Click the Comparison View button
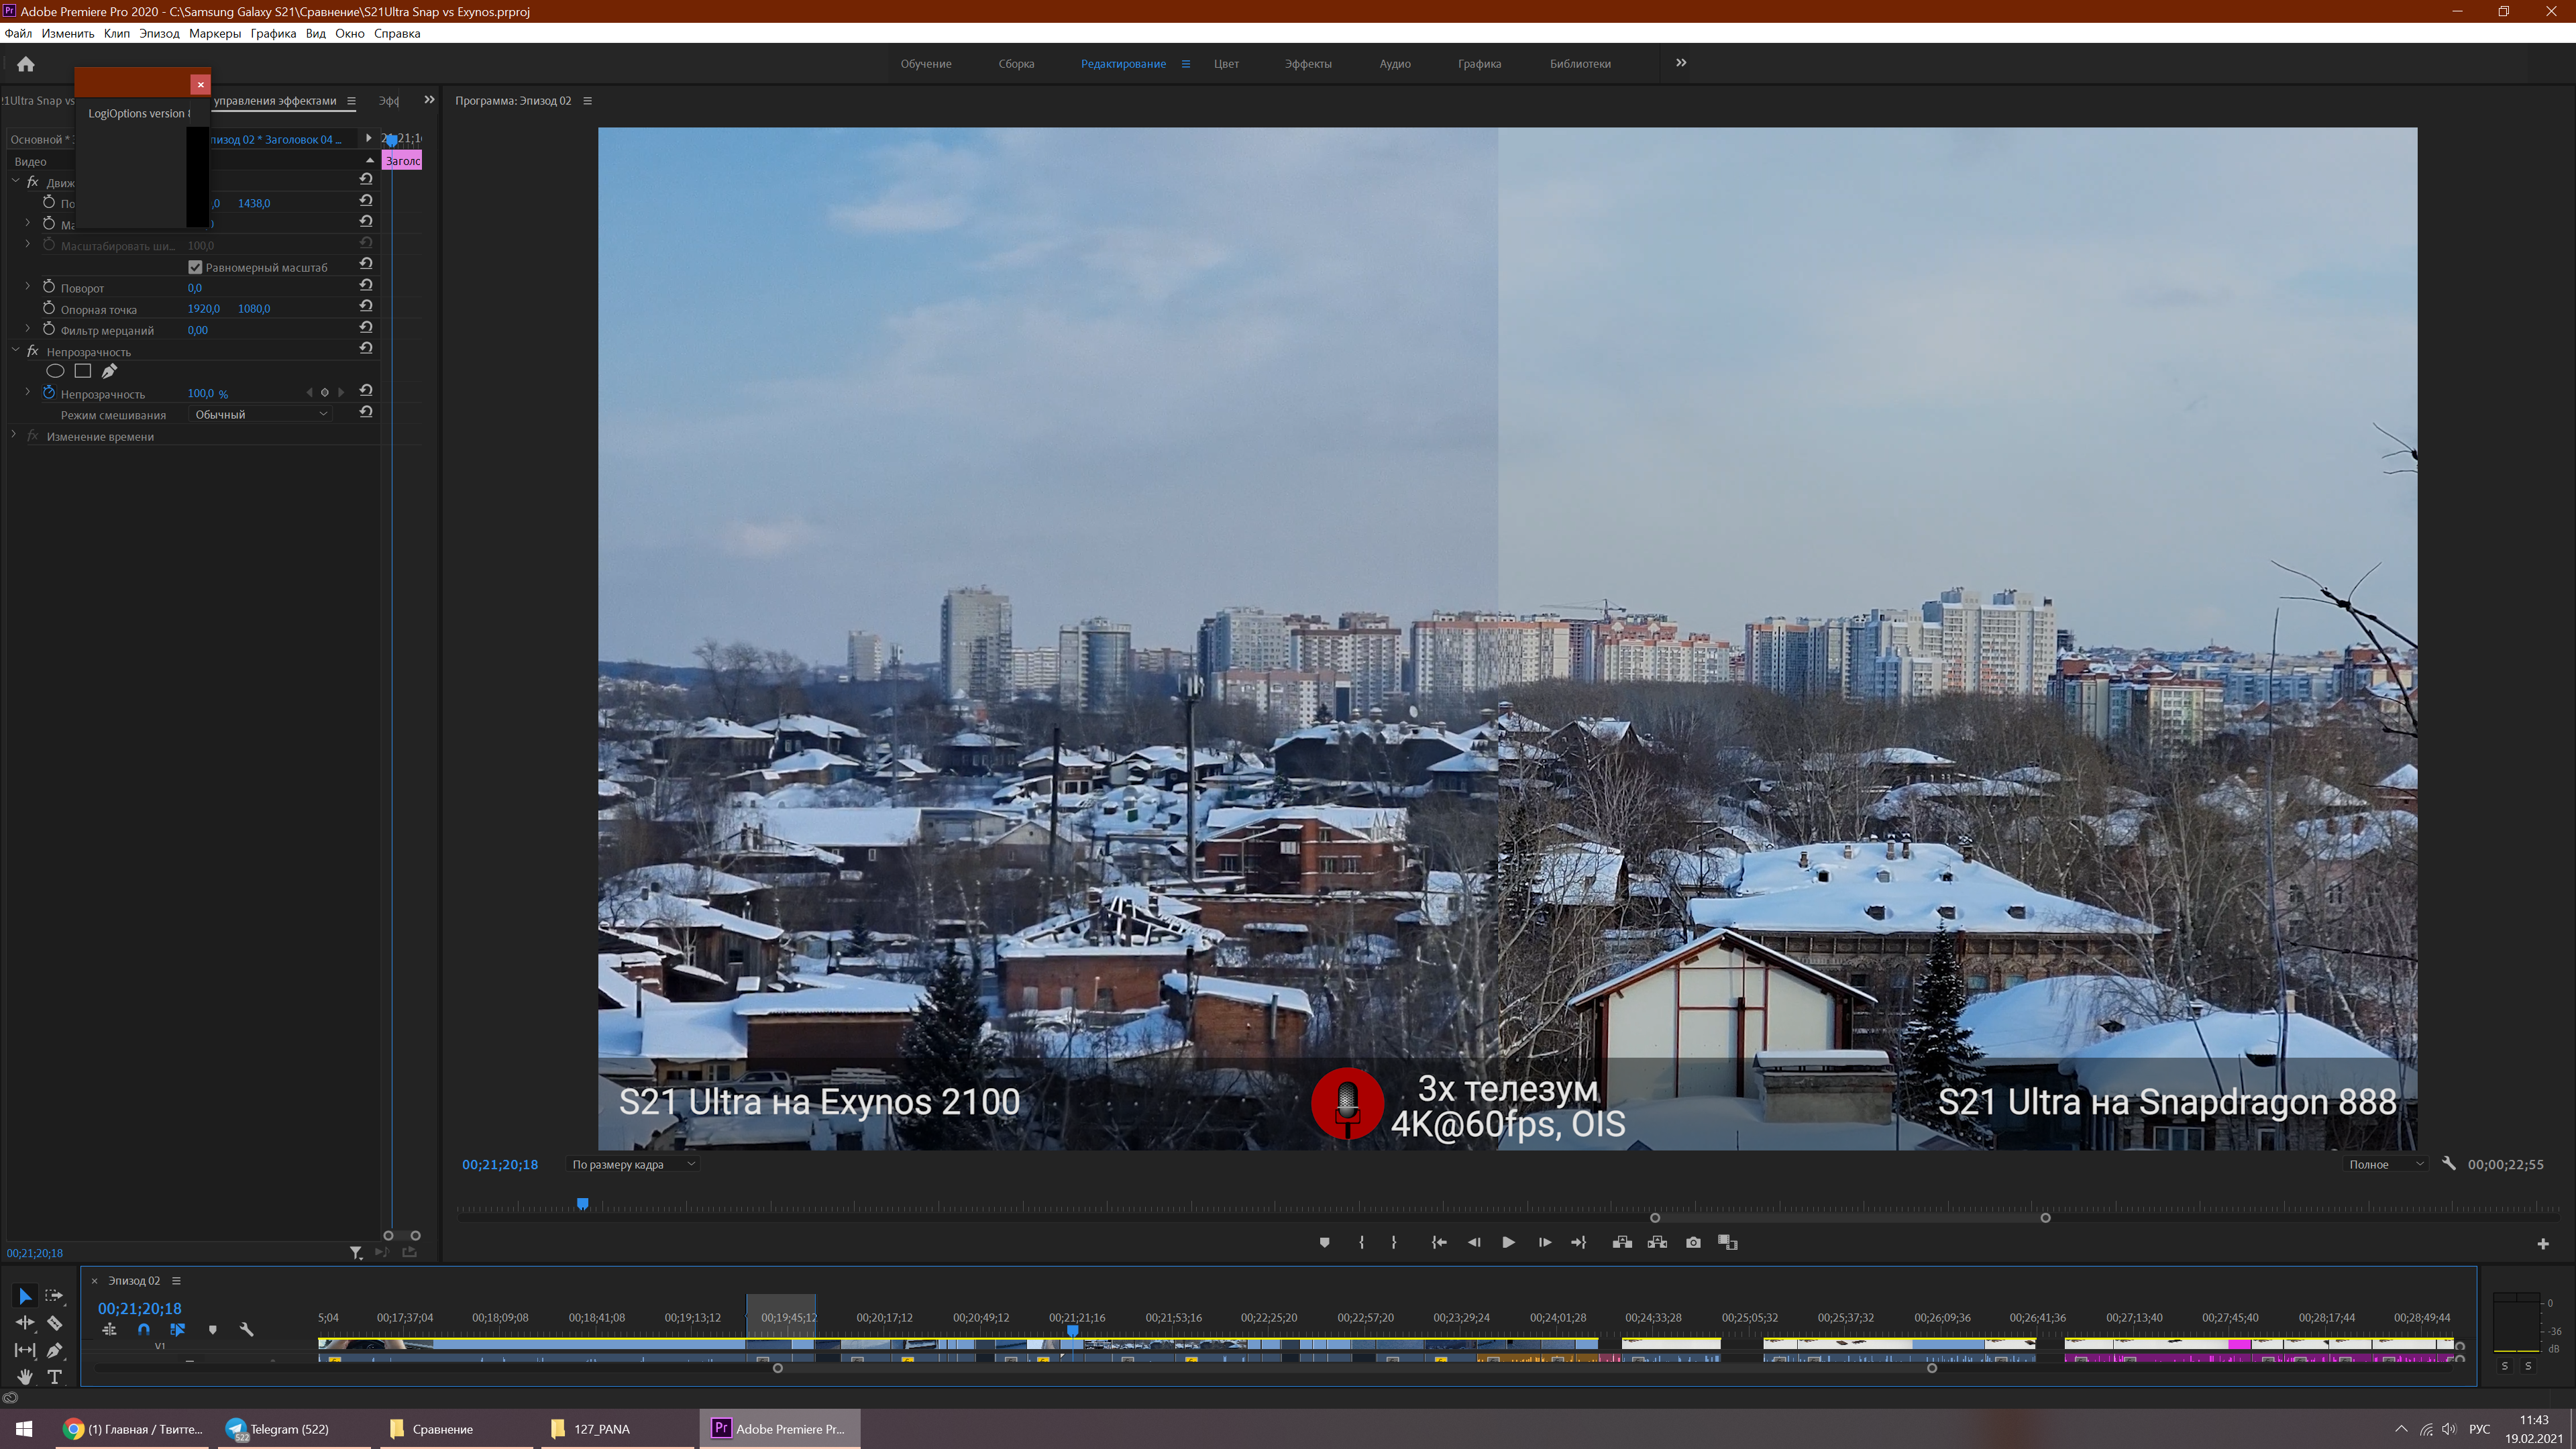 [1728, 1242]
